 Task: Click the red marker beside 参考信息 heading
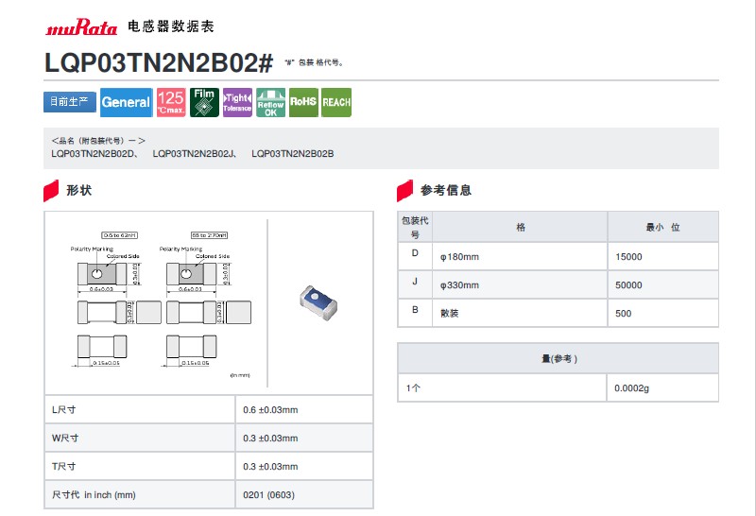(405, 191)
